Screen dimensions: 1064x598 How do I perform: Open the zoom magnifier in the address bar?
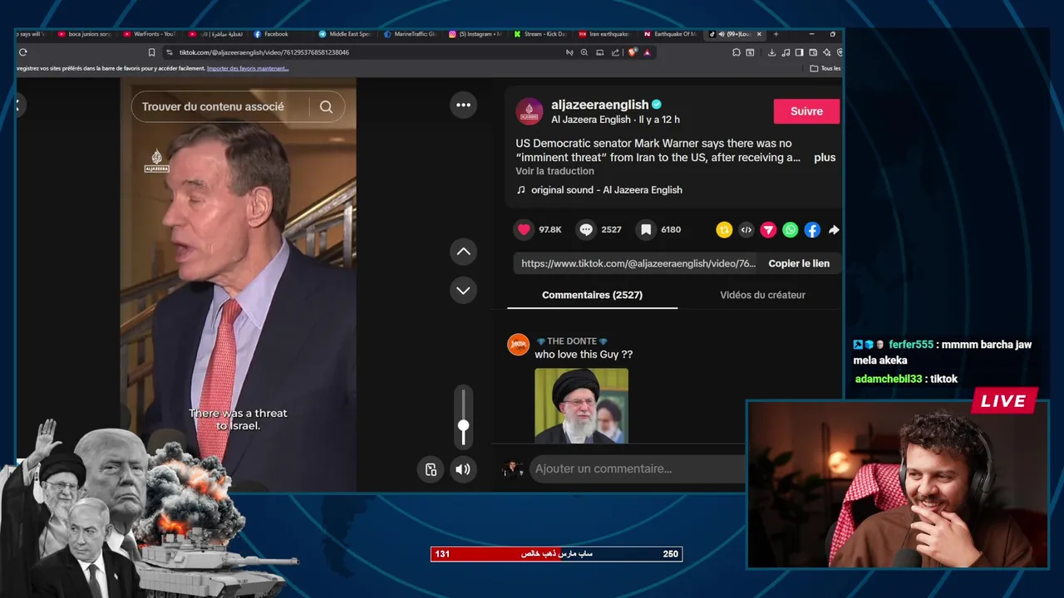click(584, 52)
